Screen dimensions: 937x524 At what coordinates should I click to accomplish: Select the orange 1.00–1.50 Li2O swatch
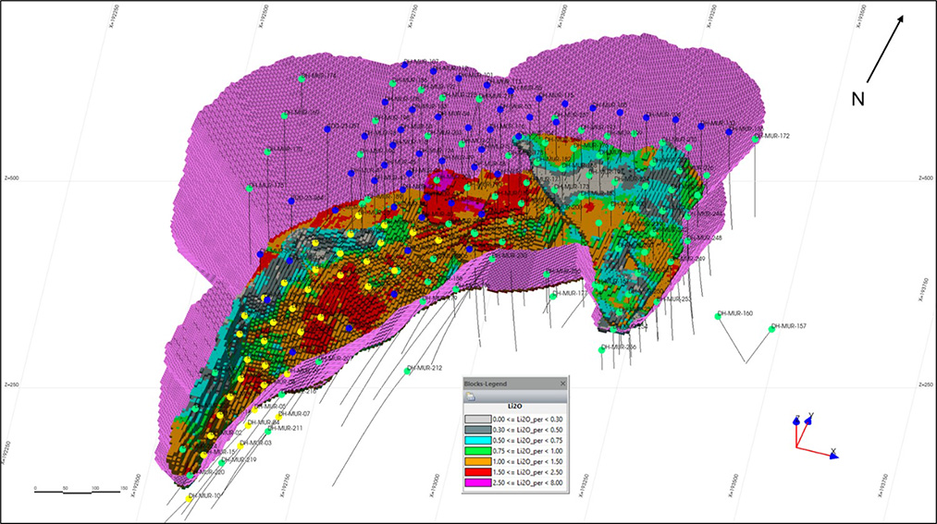point(477,459)
